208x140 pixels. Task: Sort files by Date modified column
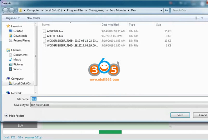110,25
